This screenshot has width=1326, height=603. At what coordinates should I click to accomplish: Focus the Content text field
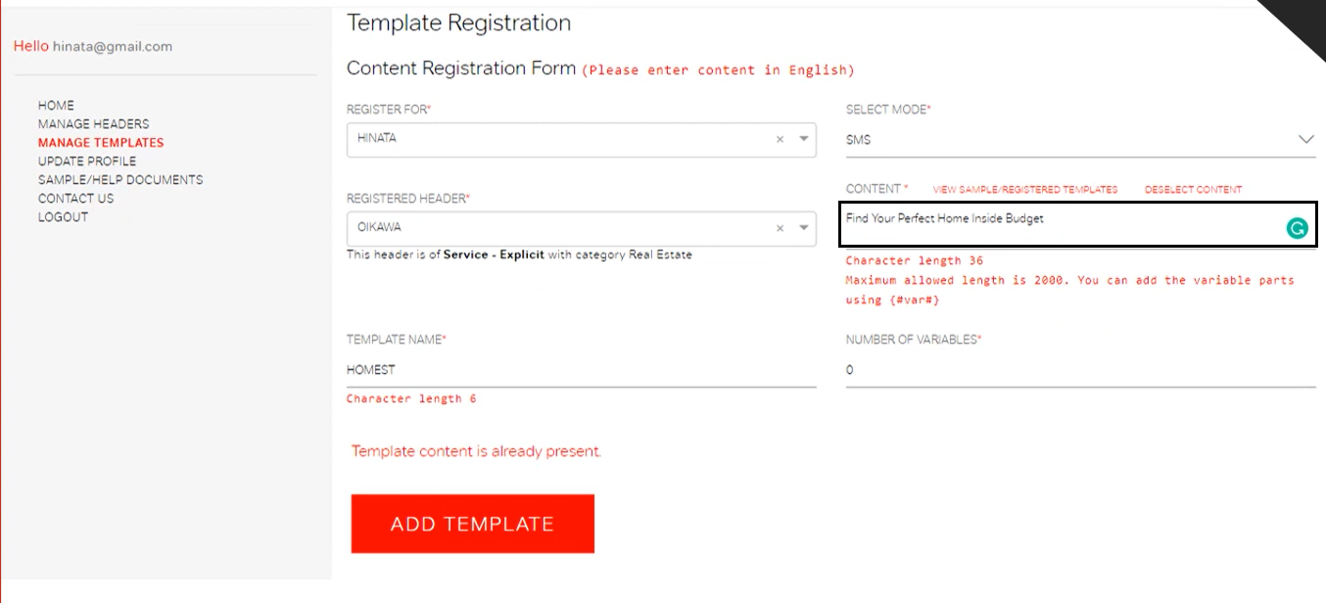tap(1058, 224)
